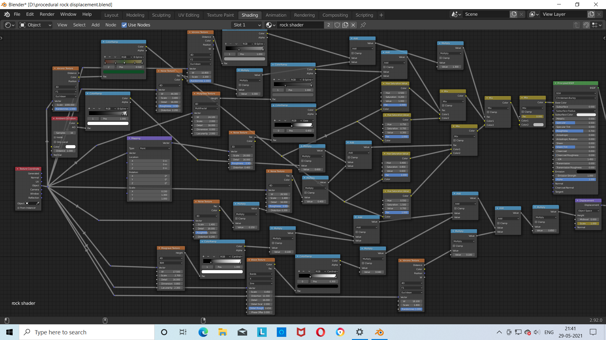The image size is (606, 340).
Task: Click the Blender logo menu icon
Action: click(7, 14)
